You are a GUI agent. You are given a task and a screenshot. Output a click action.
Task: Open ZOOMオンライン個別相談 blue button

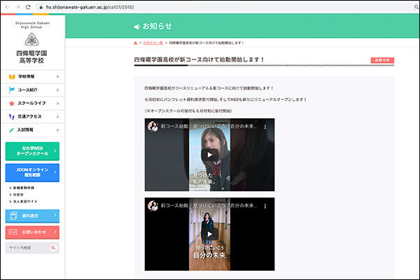[32, 173]
